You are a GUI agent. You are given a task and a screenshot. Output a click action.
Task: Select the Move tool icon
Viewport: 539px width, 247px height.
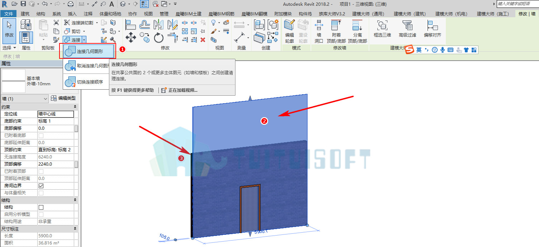coord(131,37)
